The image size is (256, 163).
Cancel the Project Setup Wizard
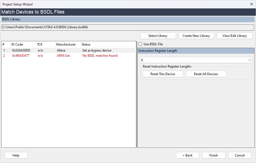coord(240,155)
